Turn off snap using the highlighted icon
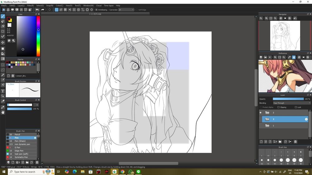Image resolution: width=312 pixels, height=175 pixels. [56, 10]
